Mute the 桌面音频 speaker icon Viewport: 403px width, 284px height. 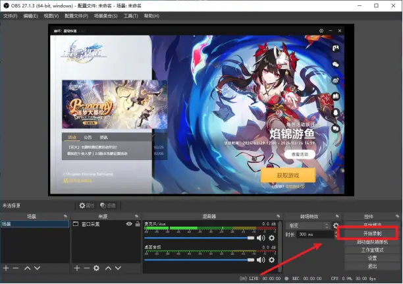click(x=261, y=260)
